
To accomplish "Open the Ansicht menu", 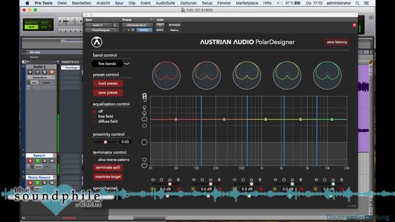I will click(103, 3).
